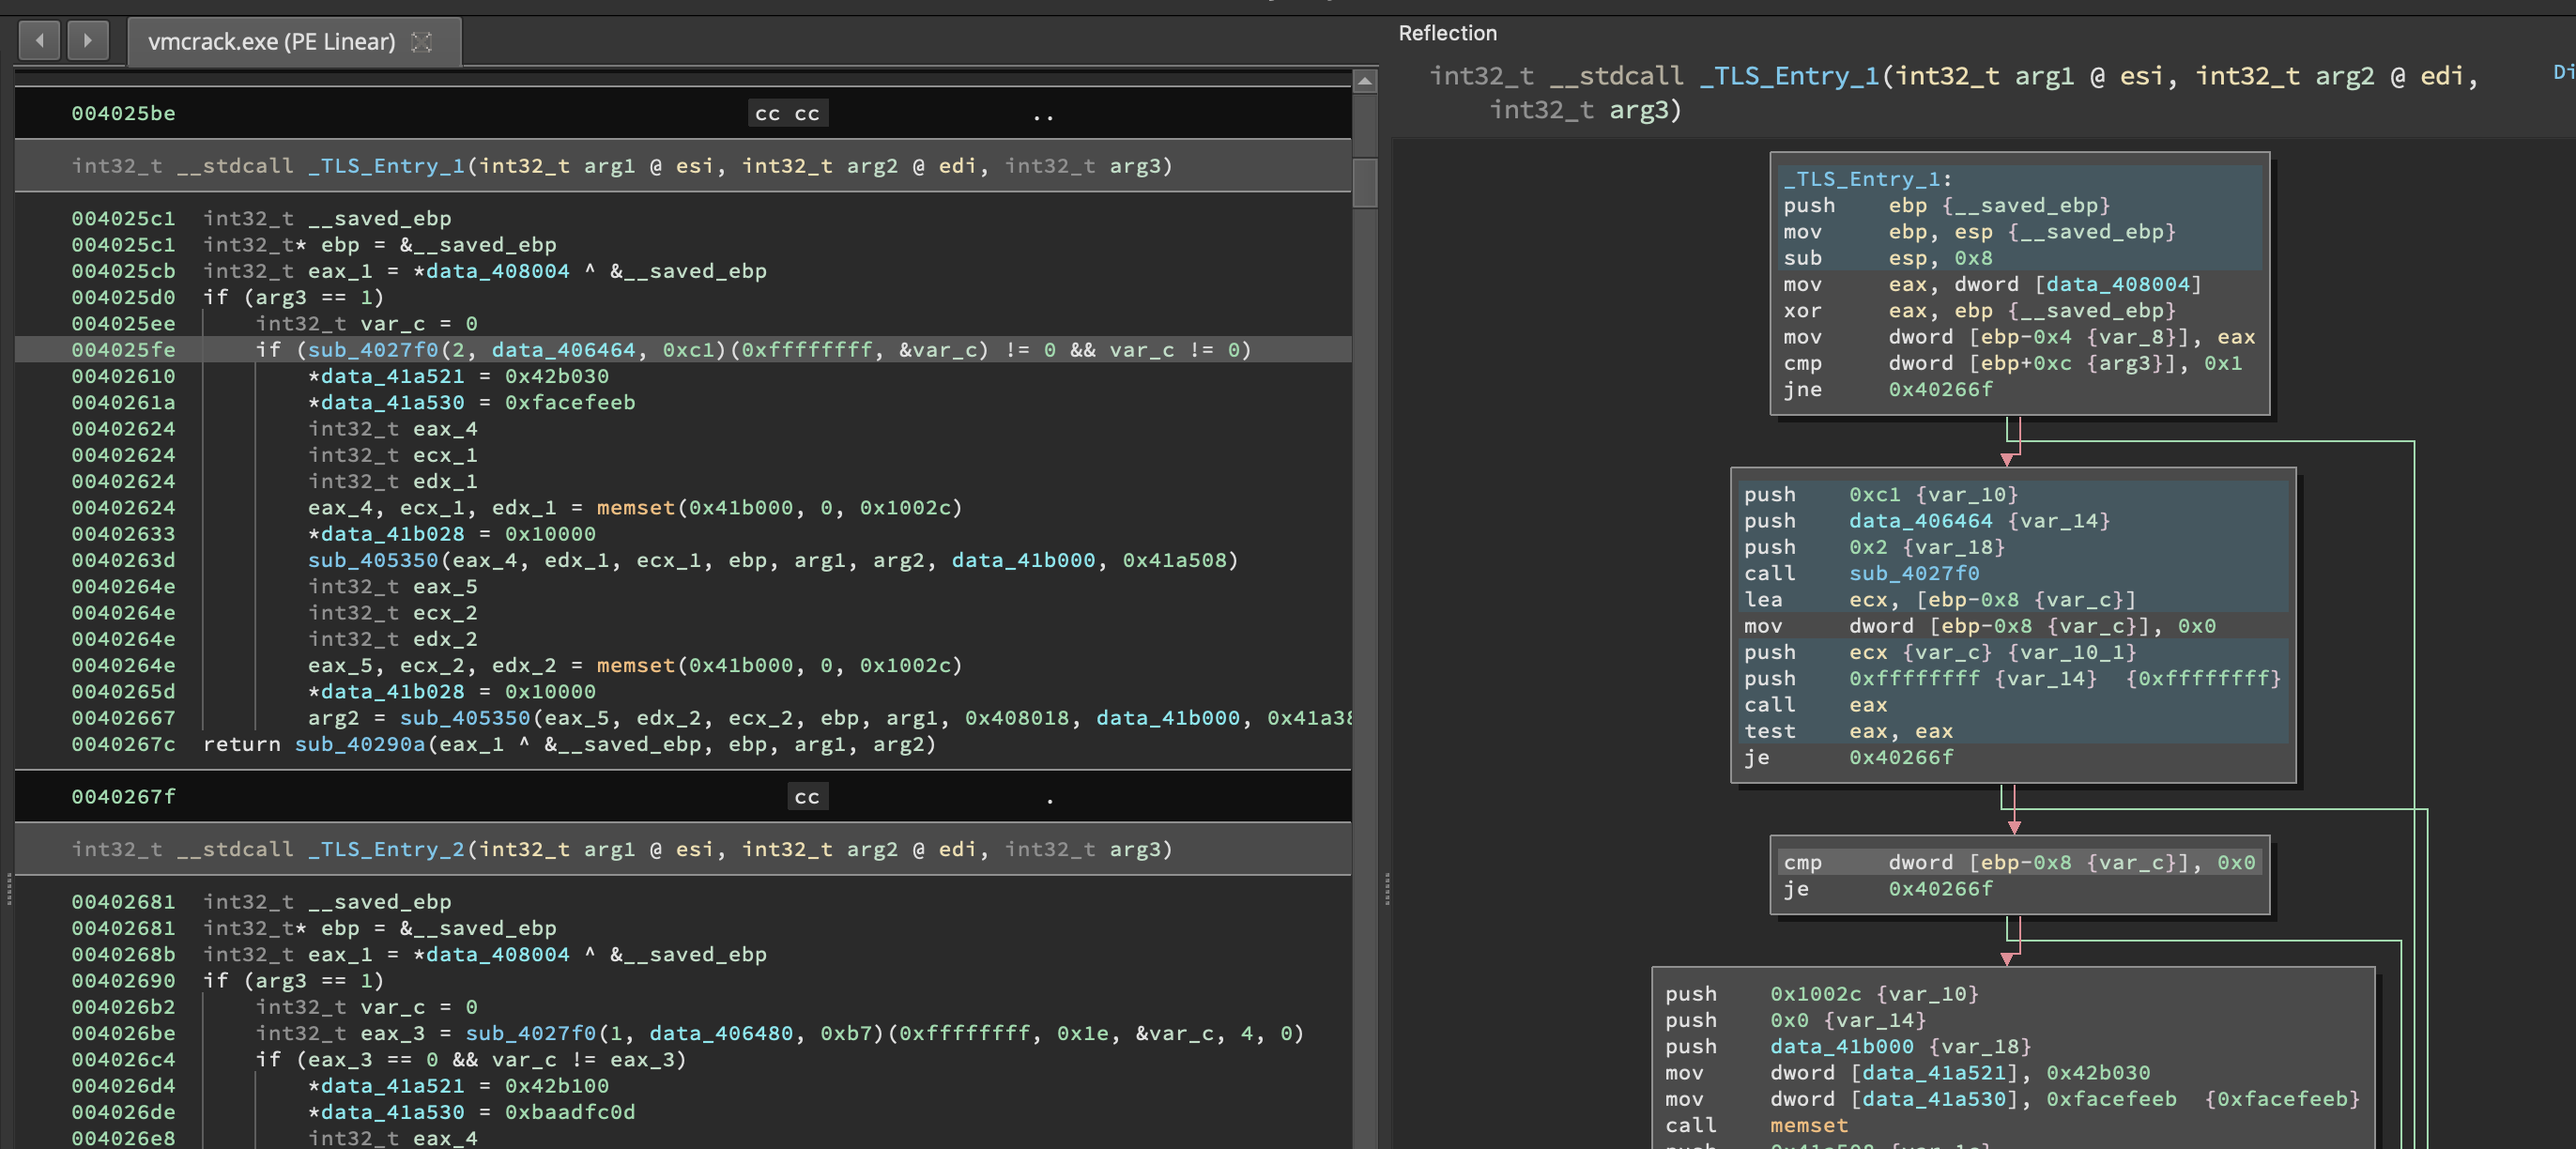The height and width of the screenshot is (1149, 2576).
Task: Click *data_408004 on line 004025cb
Action: [x=491, y=271]
